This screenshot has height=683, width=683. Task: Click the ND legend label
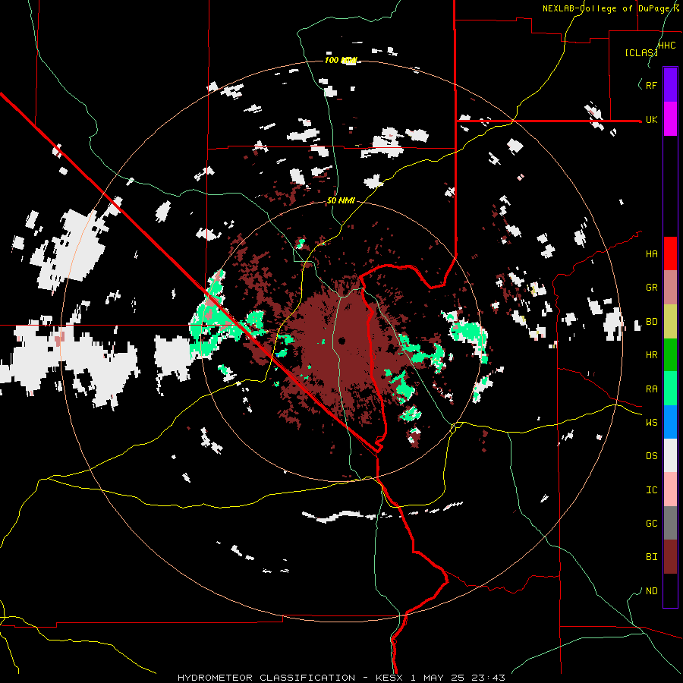pos(652,591)
